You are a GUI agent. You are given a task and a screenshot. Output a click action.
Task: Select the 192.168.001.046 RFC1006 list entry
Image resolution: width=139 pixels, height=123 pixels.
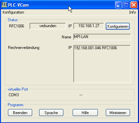pyautogui.click(x=96, y=48)
